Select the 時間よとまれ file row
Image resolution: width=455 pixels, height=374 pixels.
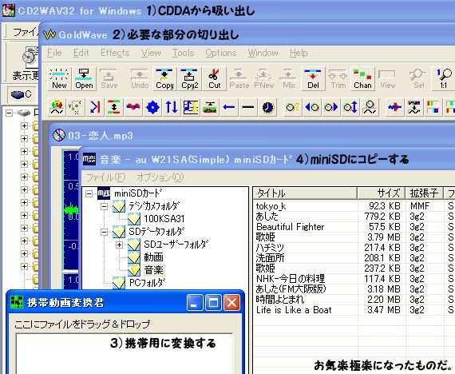click(x=354, y=300)
